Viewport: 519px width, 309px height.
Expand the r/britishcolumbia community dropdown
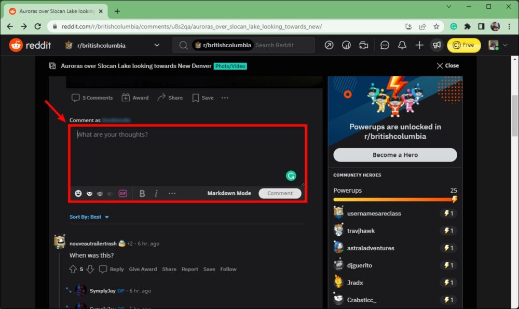pyautogui.click(x=157, y=45)
